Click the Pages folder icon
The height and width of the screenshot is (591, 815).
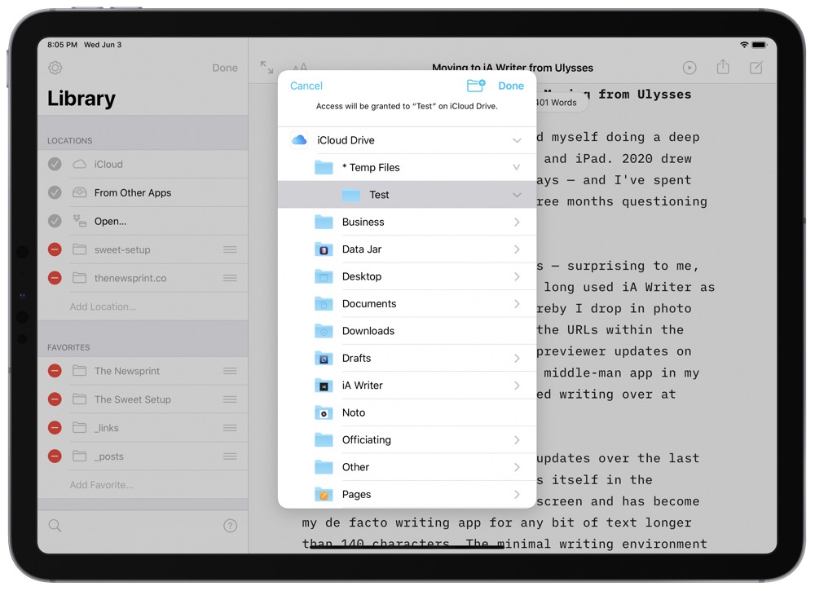pyautogui.click(x=324, y=494)
